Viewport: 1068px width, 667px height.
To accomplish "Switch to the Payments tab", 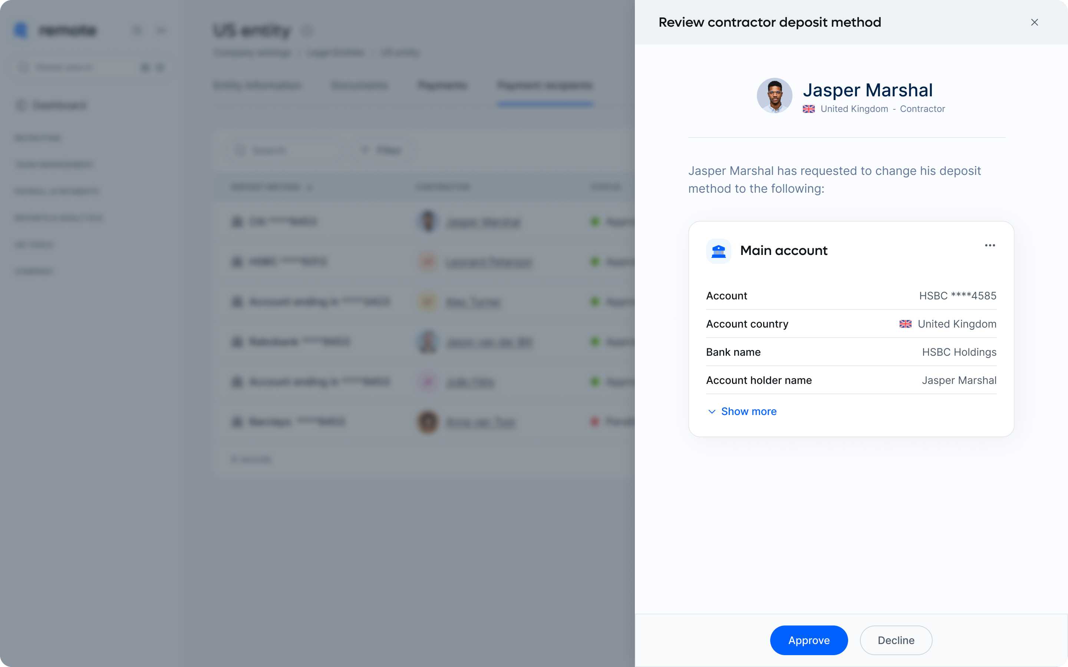I will tap(442, 86).
